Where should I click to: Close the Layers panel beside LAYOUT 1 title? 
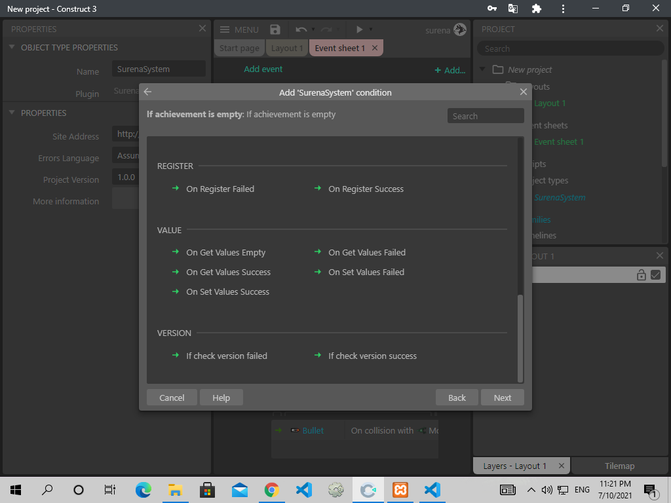click(659, 255)
